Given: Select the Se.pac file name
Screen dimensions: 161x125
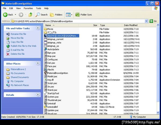Looking at the screenshot, I should pos(51,87).
